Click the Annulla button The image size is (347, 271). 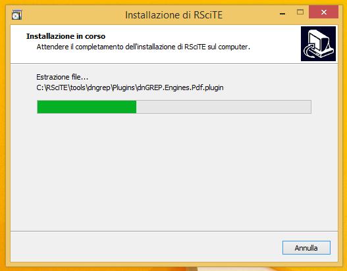click(x=306, y=247)
